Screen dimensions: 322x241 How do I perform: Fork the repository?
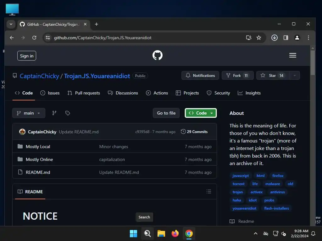click(238, 75)
